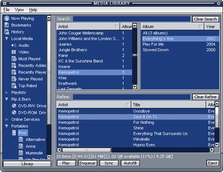
Task: Click the Anna playlist icon
Action: 21,146
